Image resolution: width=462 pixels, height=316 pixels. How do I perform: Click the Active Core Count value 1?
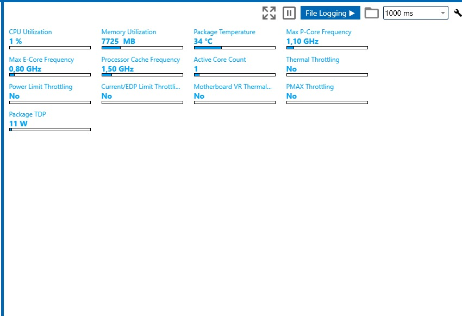tap(196, 69)
